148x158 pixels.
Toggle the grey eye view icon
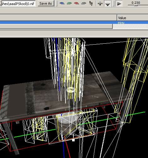(x=84, y=3)
